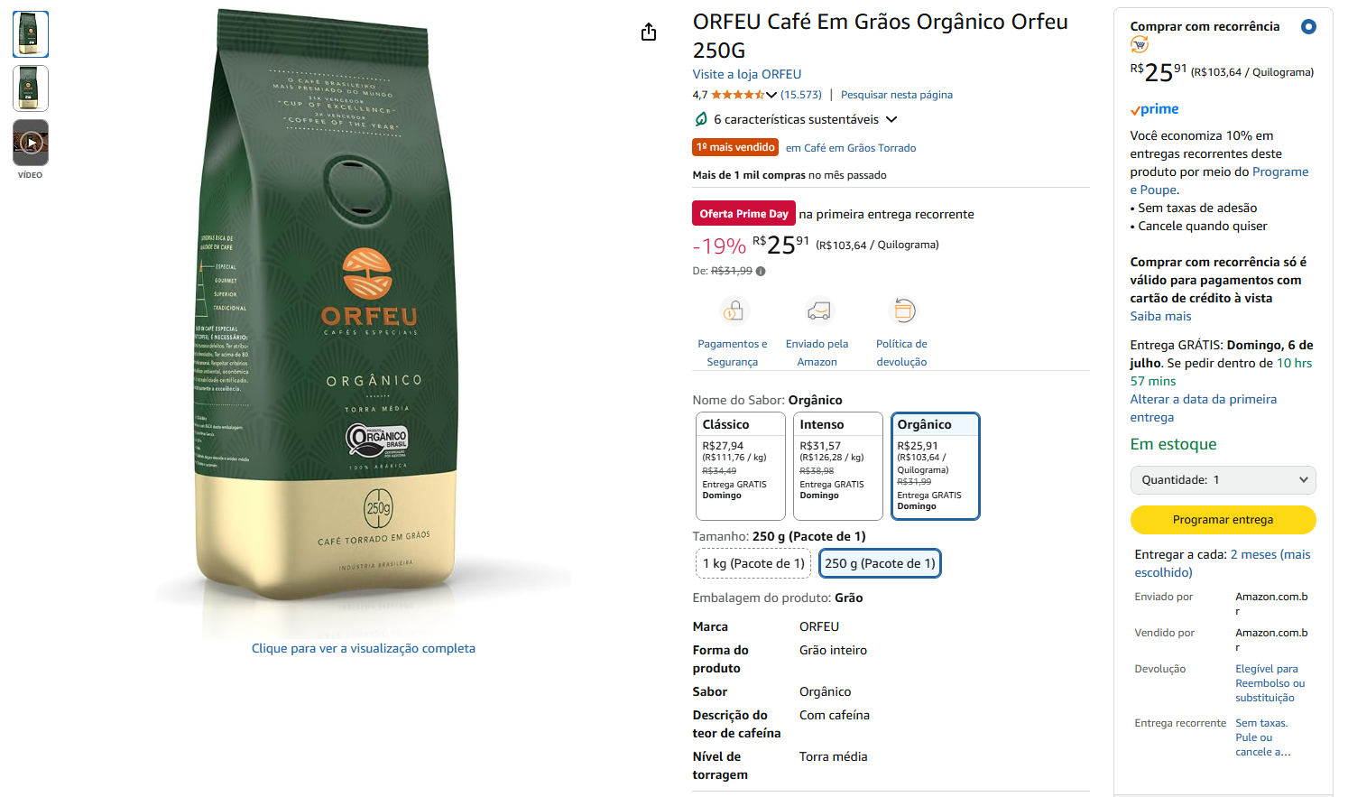Select the second product thumbnail image
This screenshot has height=797, width=1348.
pyautogui.click(x=31, y=88)
